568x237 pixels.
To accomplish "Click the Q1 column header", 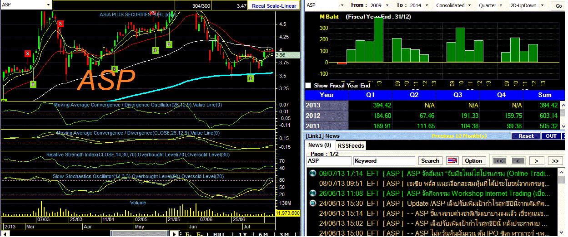I will tap(370, 95).
